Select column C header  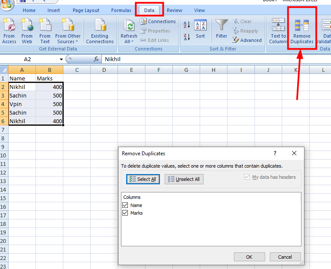77,70
